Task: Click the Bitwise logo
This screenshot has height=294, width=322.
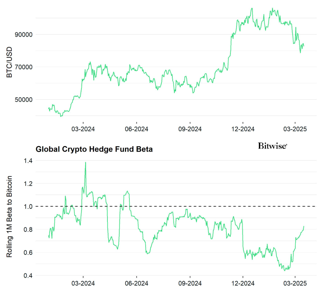Action: point(272,146)
